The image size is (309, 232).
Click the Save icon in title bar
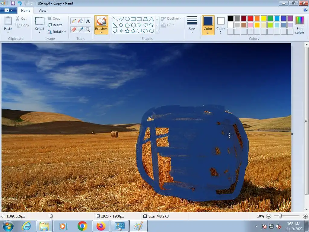point(13,3)
